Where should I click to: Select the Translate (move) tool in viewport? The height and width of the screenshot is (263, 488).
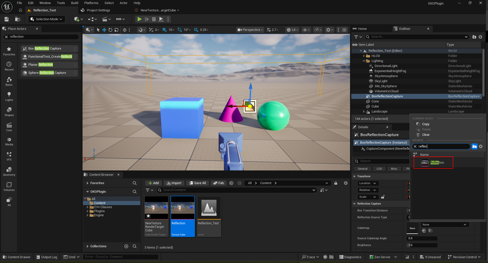click(104, 30)
